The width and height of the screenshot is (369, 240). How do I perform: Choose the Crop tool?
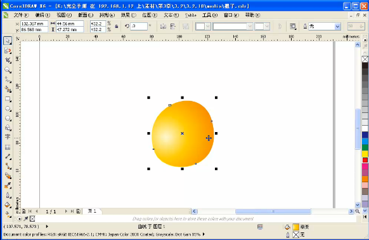pos(8,60)
